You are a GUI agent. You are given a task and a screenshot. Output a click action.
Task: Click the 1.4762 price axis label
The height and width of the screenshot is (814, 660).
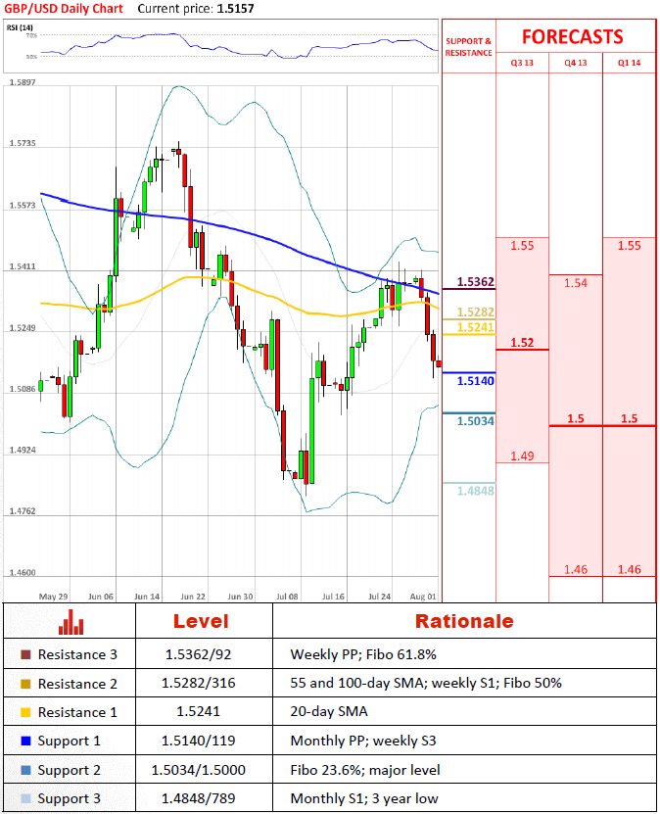tap(23, 511)
